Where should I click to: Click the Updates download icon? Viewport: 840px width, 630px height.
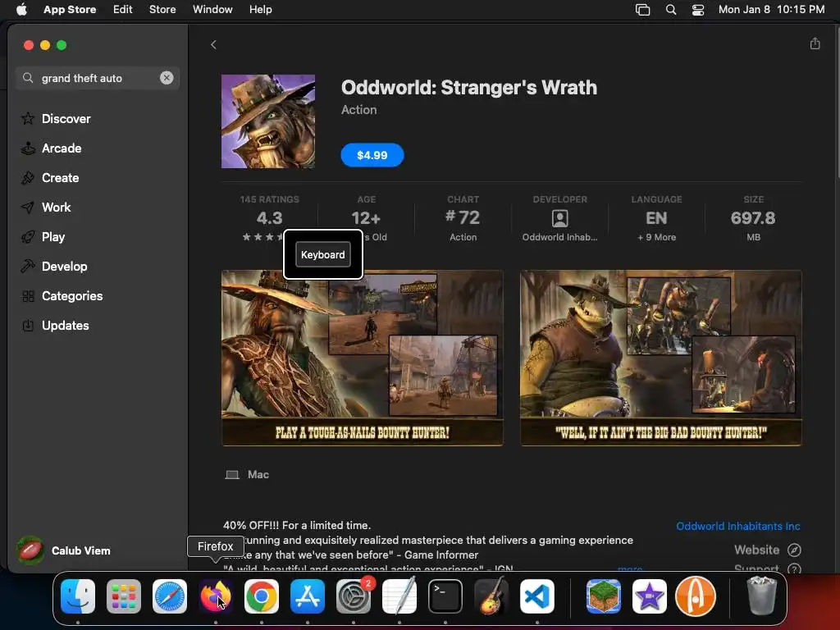pyautogui.click(x=28, y=325)
